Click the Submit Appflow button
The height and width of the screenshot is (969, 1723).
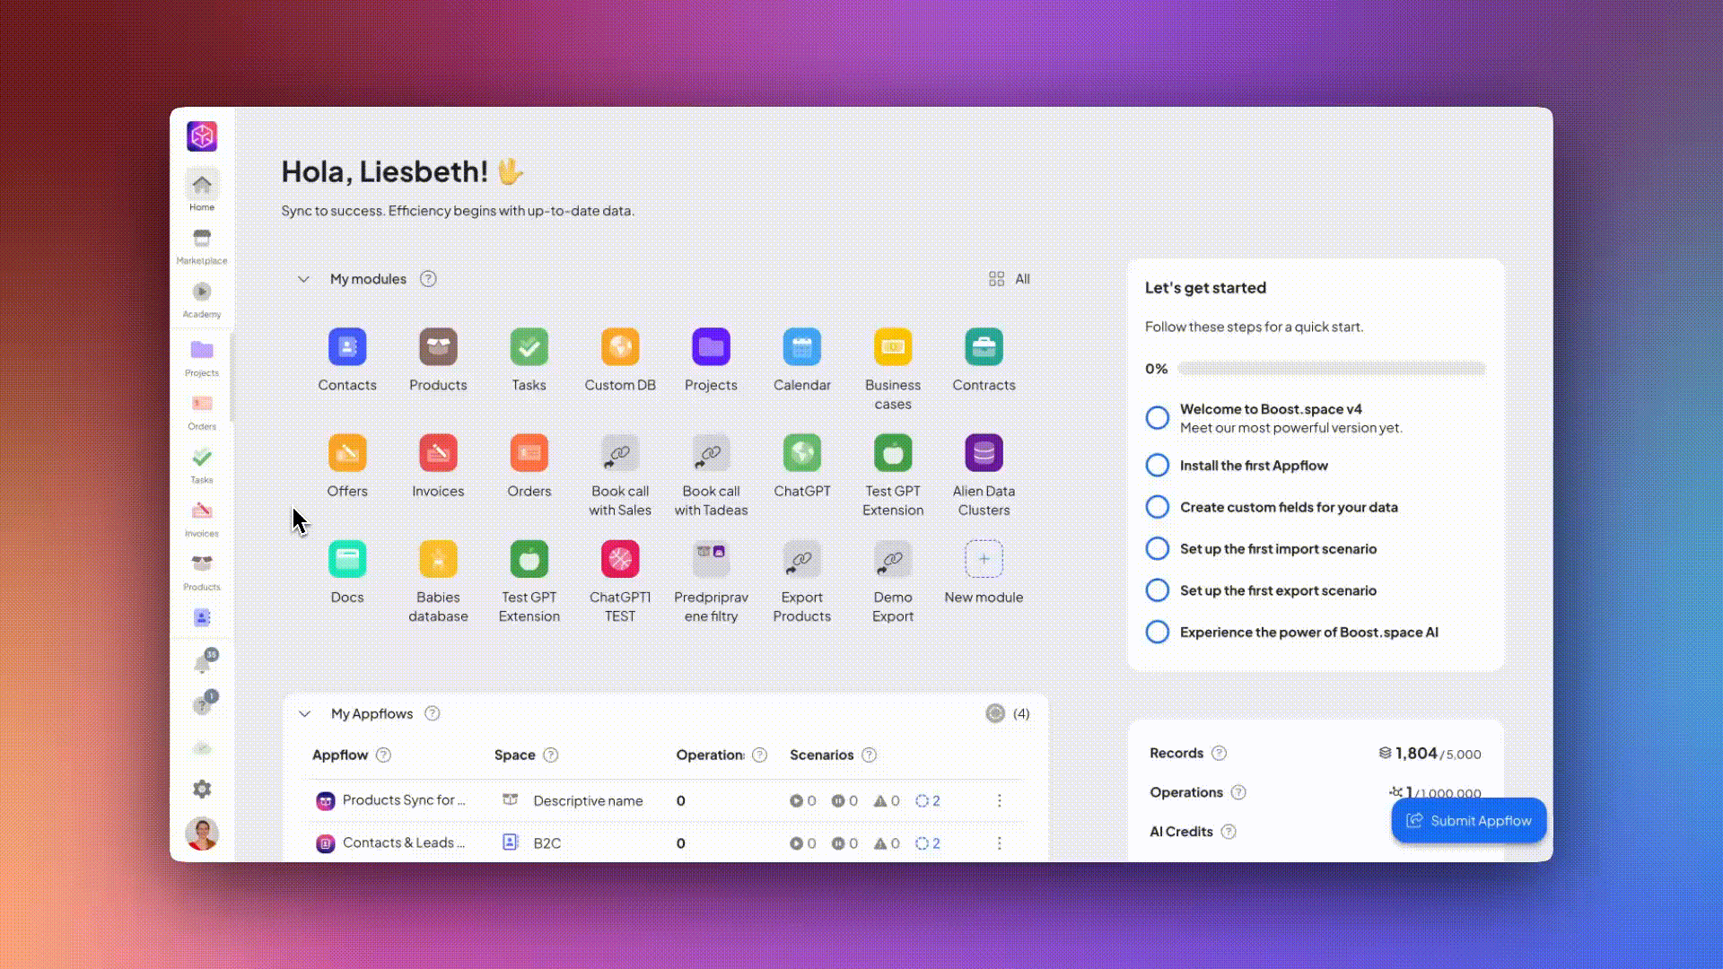click(x=1468, y=820)
